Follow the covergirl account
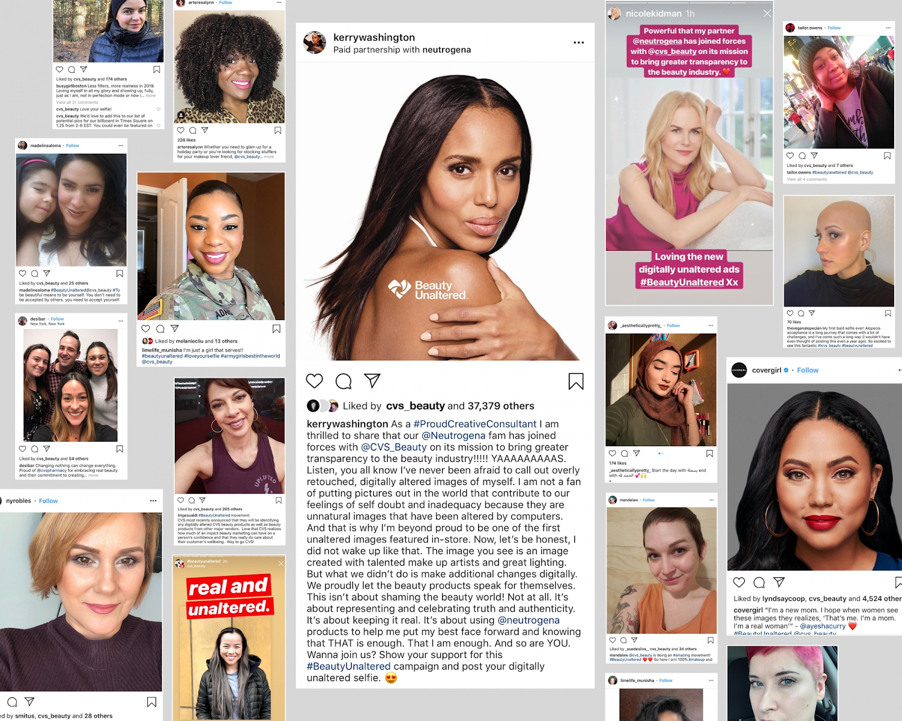The width and height of the screenshot is (902, 721). [x=808, y=370]
